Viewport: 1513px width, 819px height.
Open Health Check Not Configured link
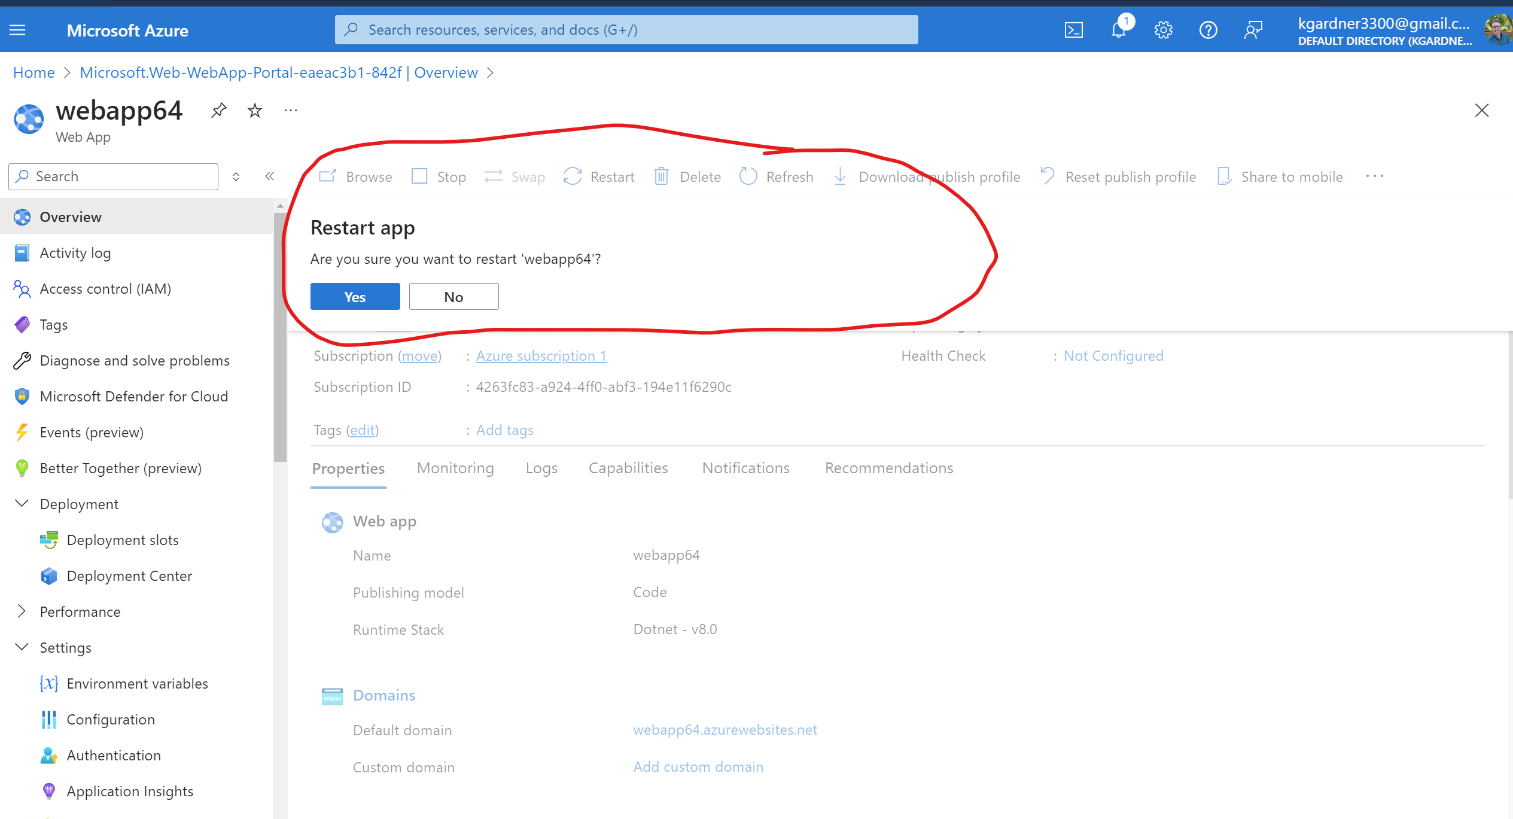pos(1113,356)
